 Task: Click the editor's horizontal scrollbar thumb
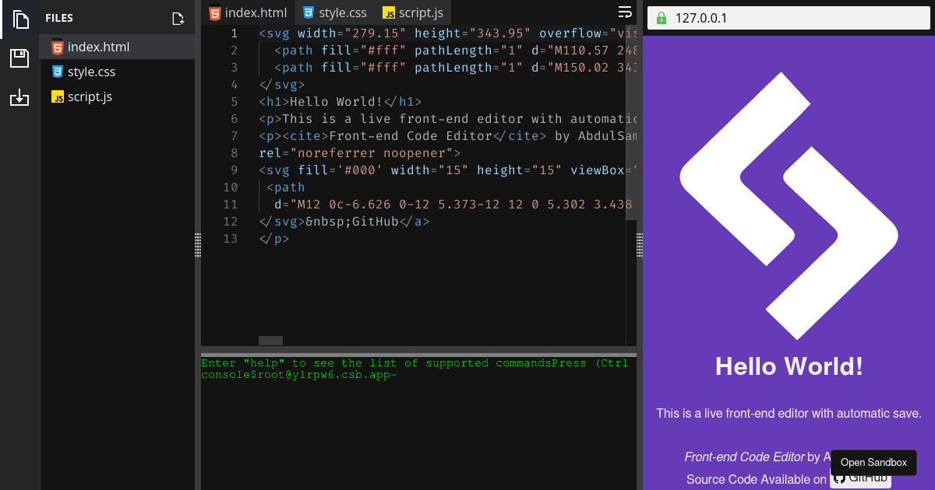(x=270, y=340)
